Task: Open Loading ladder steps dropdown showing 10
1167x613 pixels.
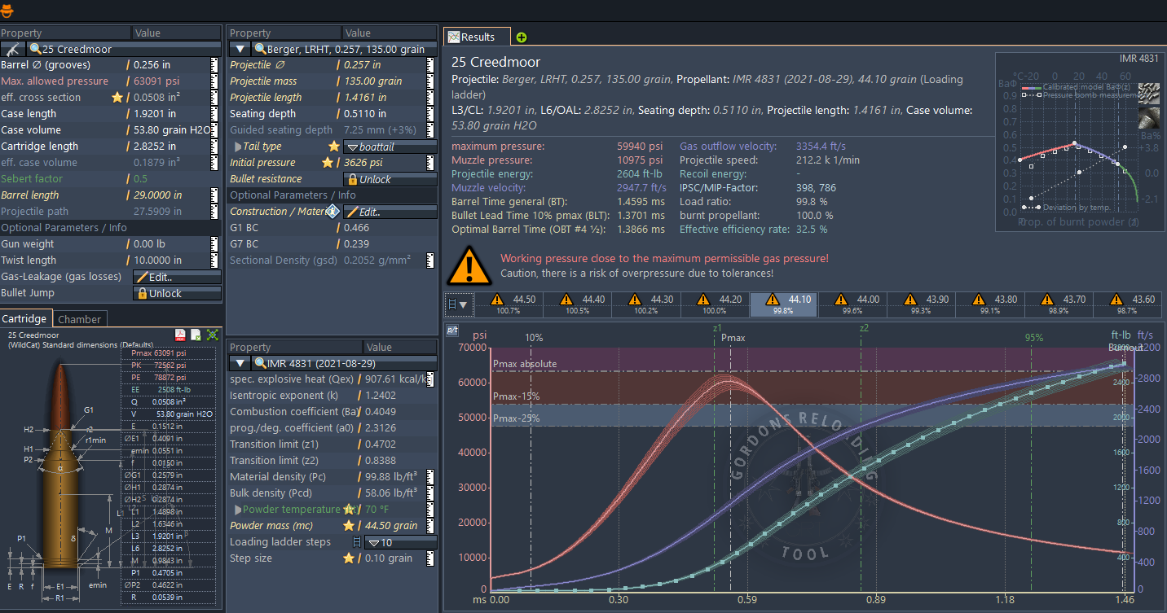Action: tap(400, 542)
